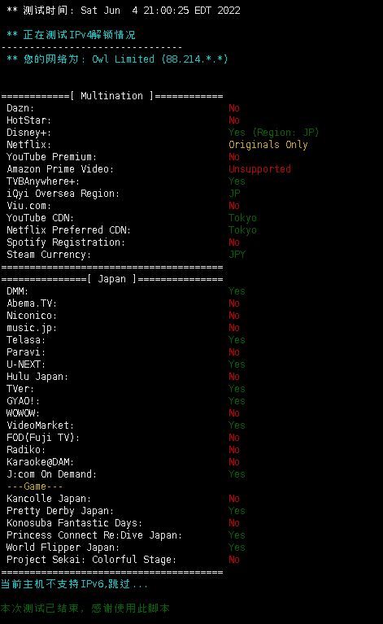Click the YouTube CDN Tokyo value
This screenshot has width=383, height=624.
pyautogui.click(x=242, y=218)
